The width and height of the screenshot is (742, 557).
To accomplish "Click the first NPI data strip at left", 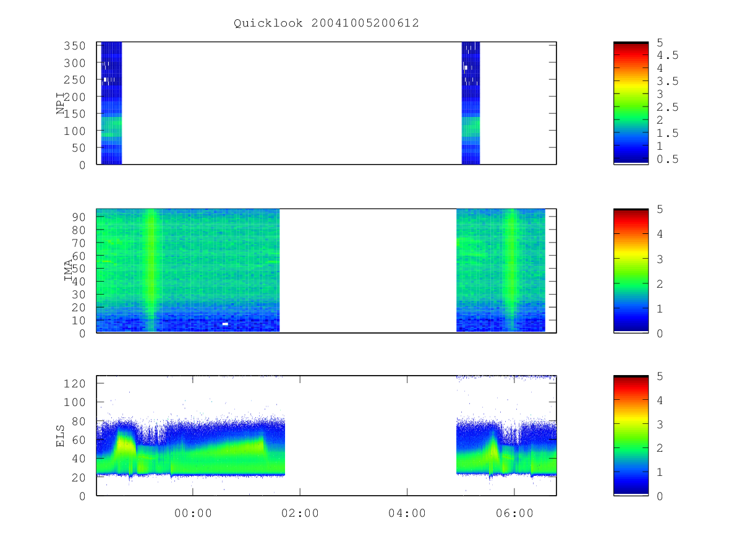I will click(111, 103).
